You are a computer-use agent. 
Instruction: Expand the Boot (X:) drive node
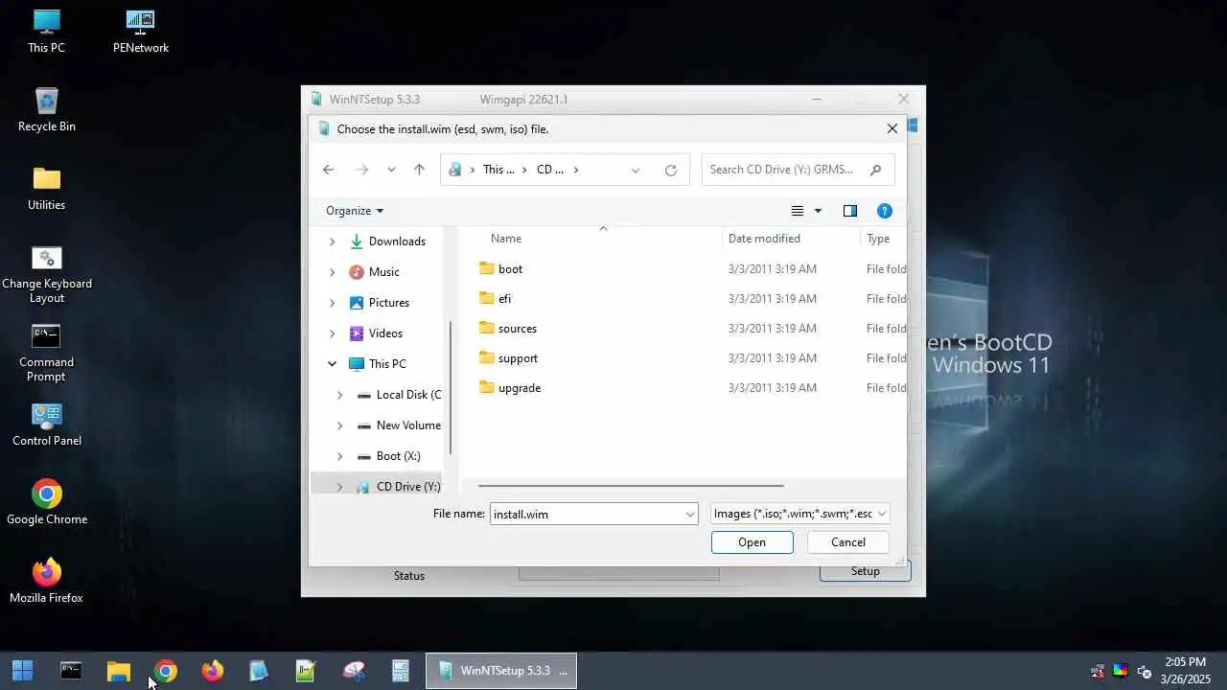(x=339, y=456)
